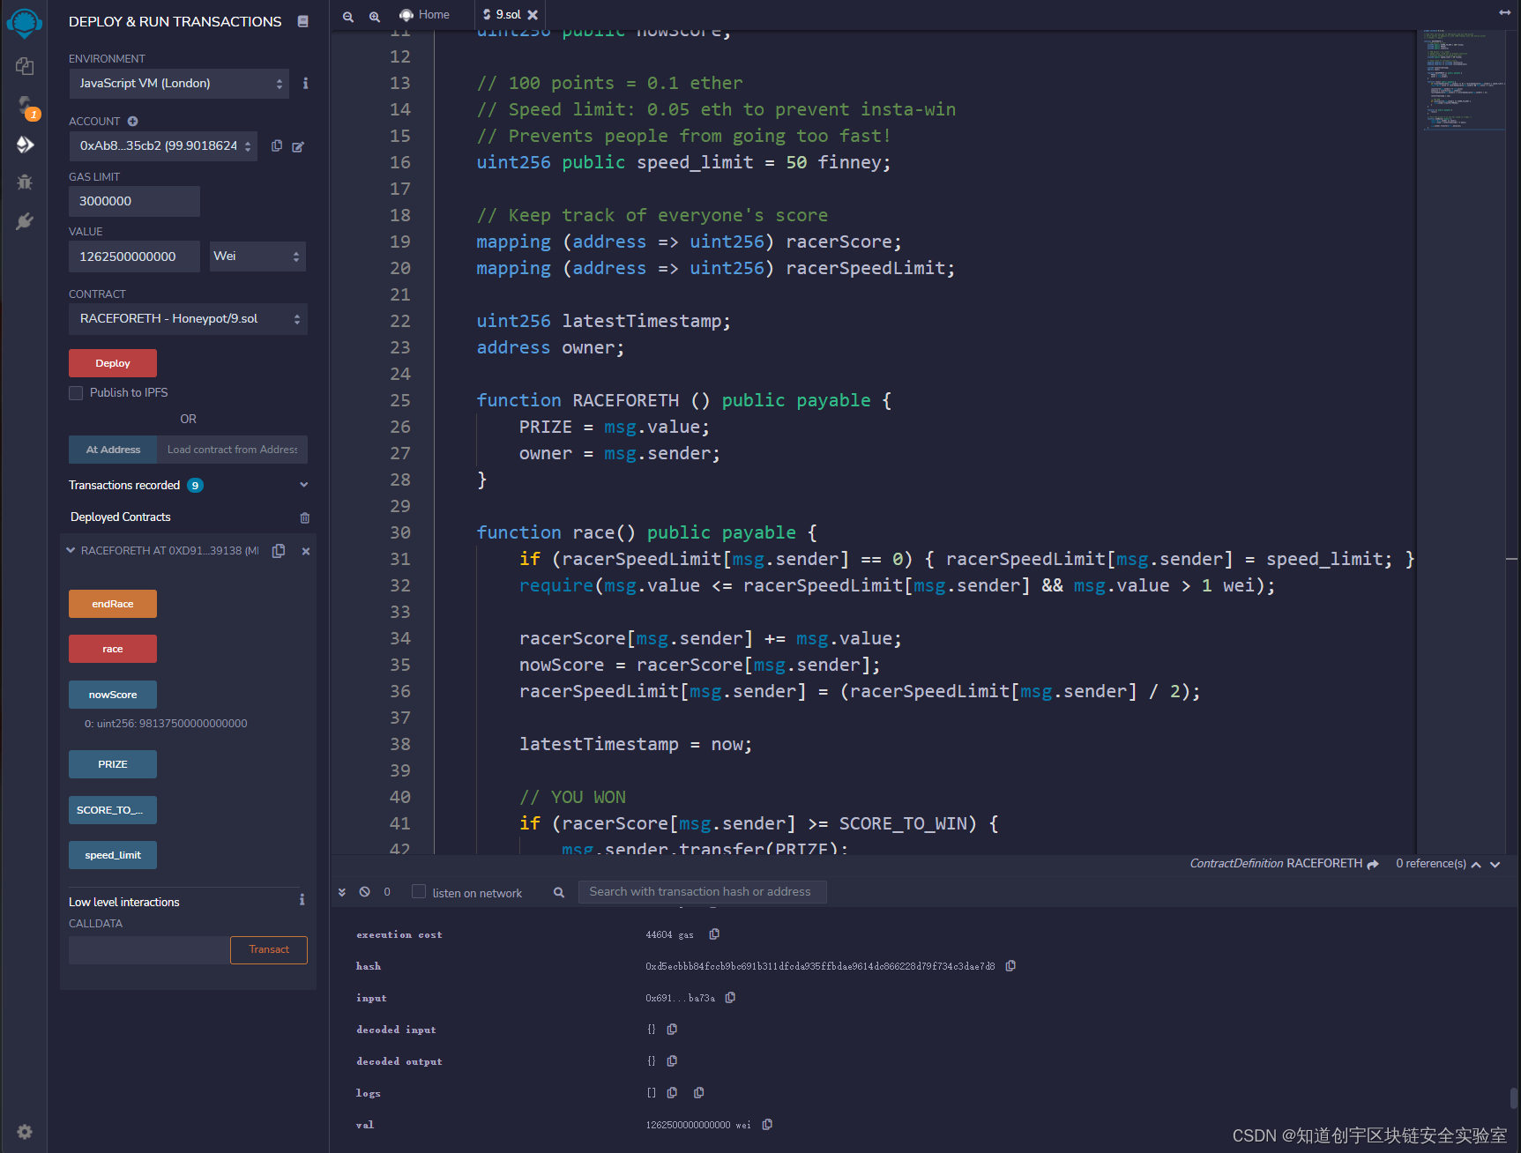The width and height of the screenshot is (1521, 1153).
Task: Copy the decoded output value
Action: click(x=672, y=1060)
